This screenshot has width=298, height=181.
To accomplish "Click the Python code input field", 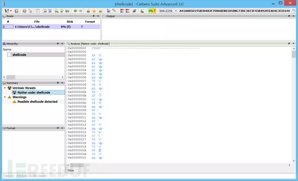I will [149, 176].
